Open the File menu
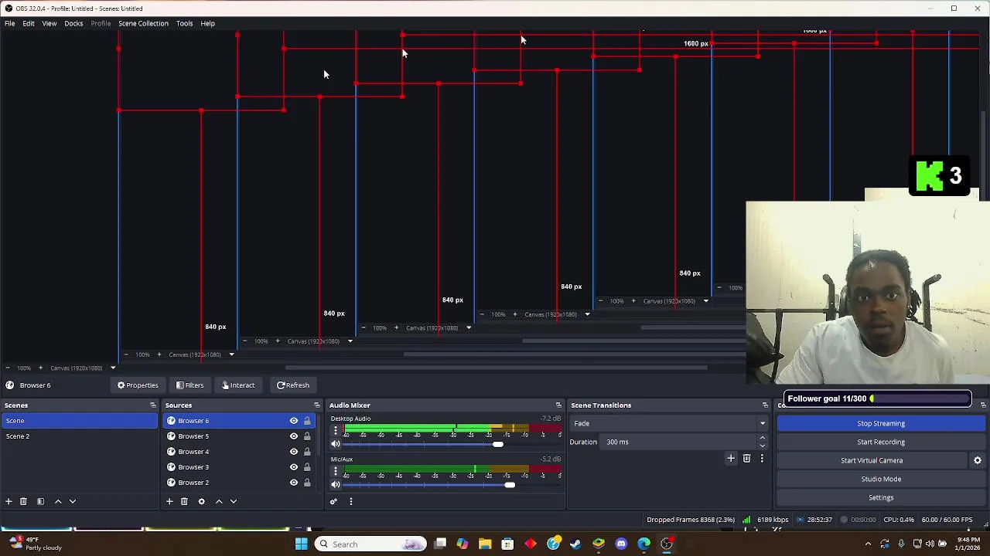990x556 pixels. point(9,23)
